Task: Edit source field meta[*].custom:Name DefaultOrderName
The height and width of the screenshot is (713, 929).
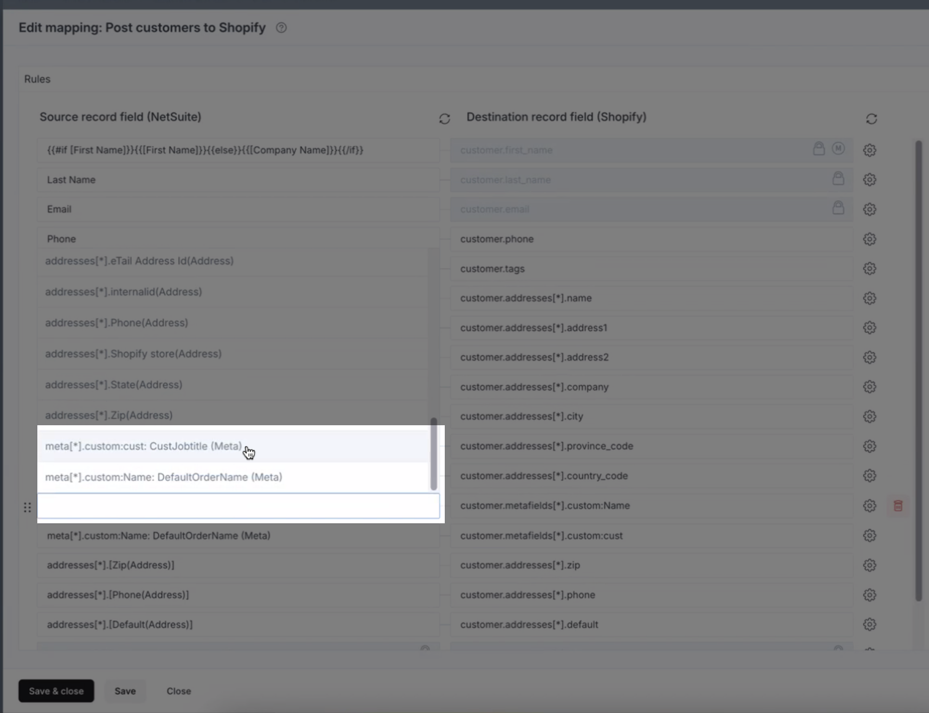Action: (x=238, y=536)
